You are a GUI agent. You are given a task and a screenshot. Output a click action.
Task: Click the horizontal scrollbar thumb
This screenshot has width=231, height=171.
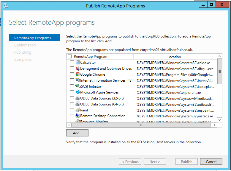(141, 125)
